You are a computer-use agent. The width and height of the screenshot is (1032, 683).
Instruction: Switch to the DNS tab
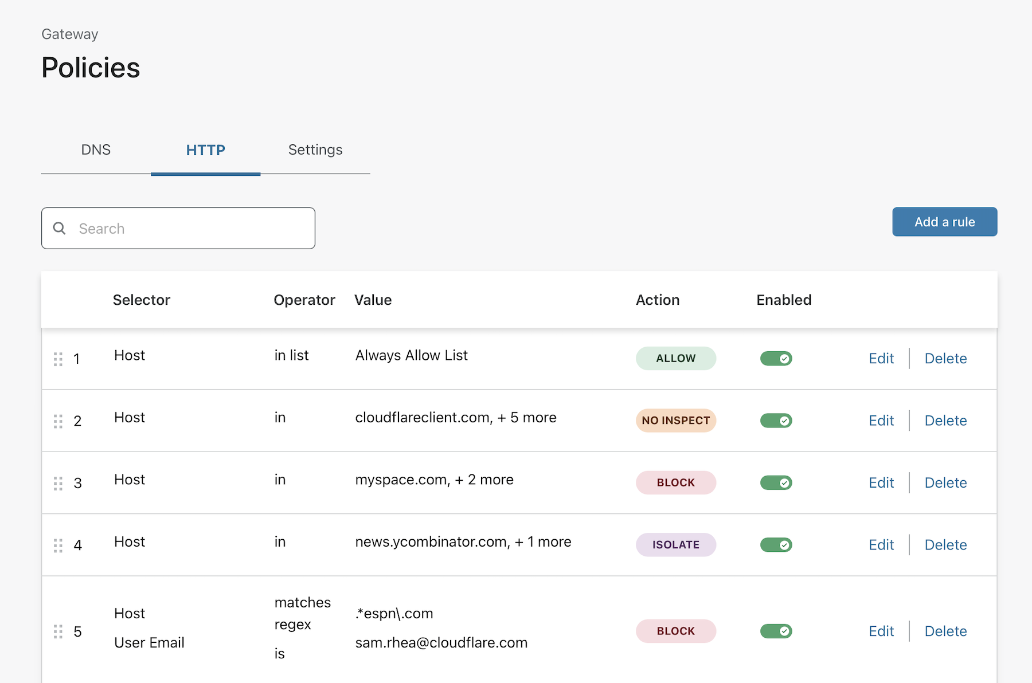tap(96, 150)
